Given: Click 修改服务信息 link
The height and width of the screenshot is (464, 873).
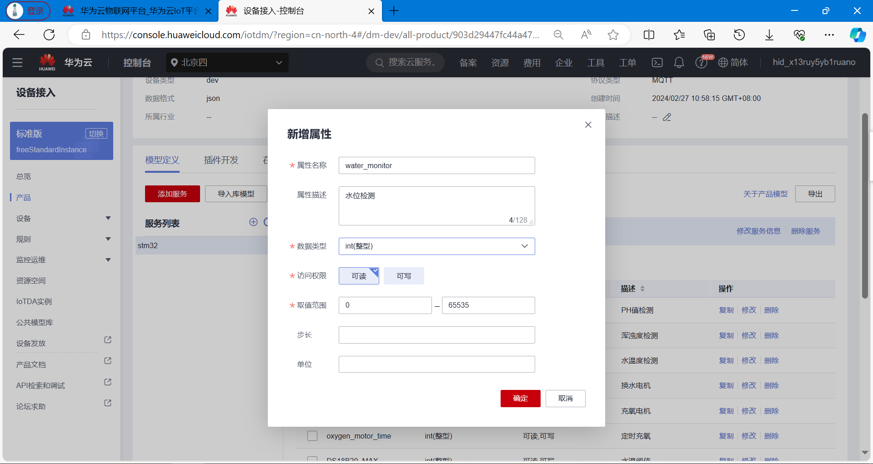Looking at the screenshot, I should [x=758, y=231].
